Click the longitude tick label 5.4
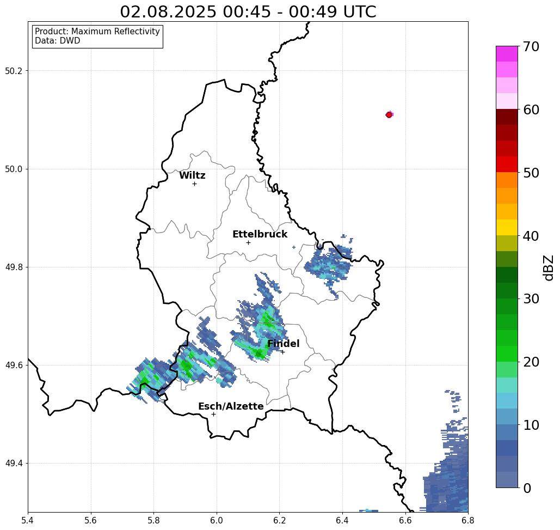Viewport: 560px width, 530px height. point(28,520)
